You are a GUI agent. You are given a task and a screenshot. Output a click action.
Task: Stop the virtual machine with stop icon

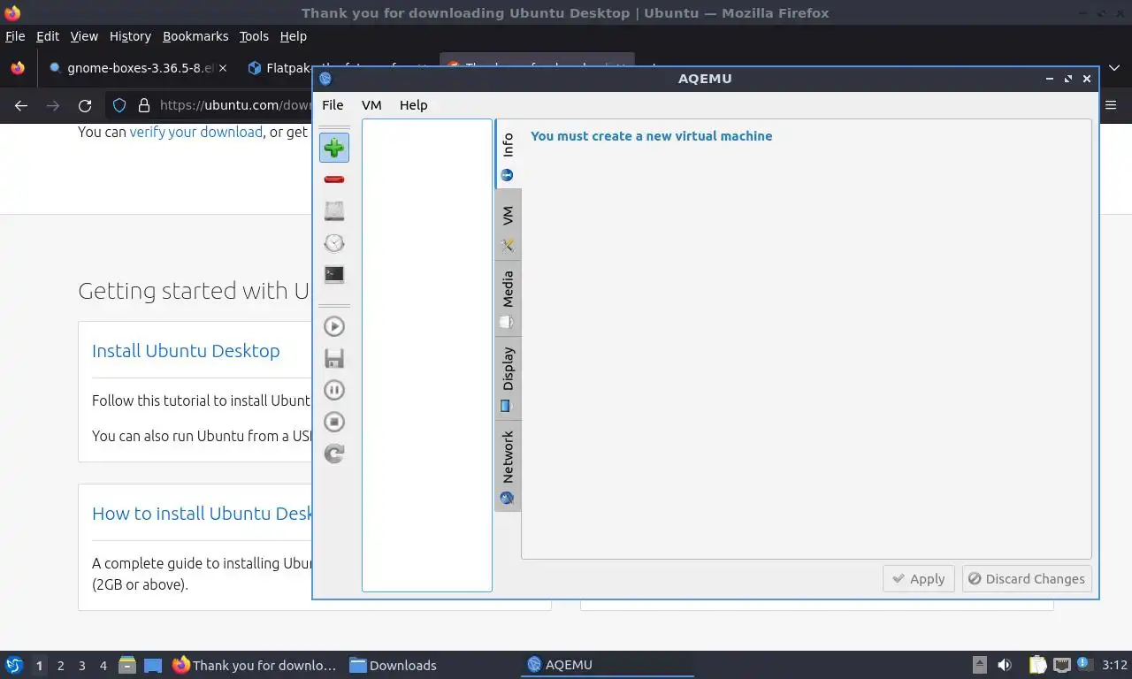(x=334, y=422)
